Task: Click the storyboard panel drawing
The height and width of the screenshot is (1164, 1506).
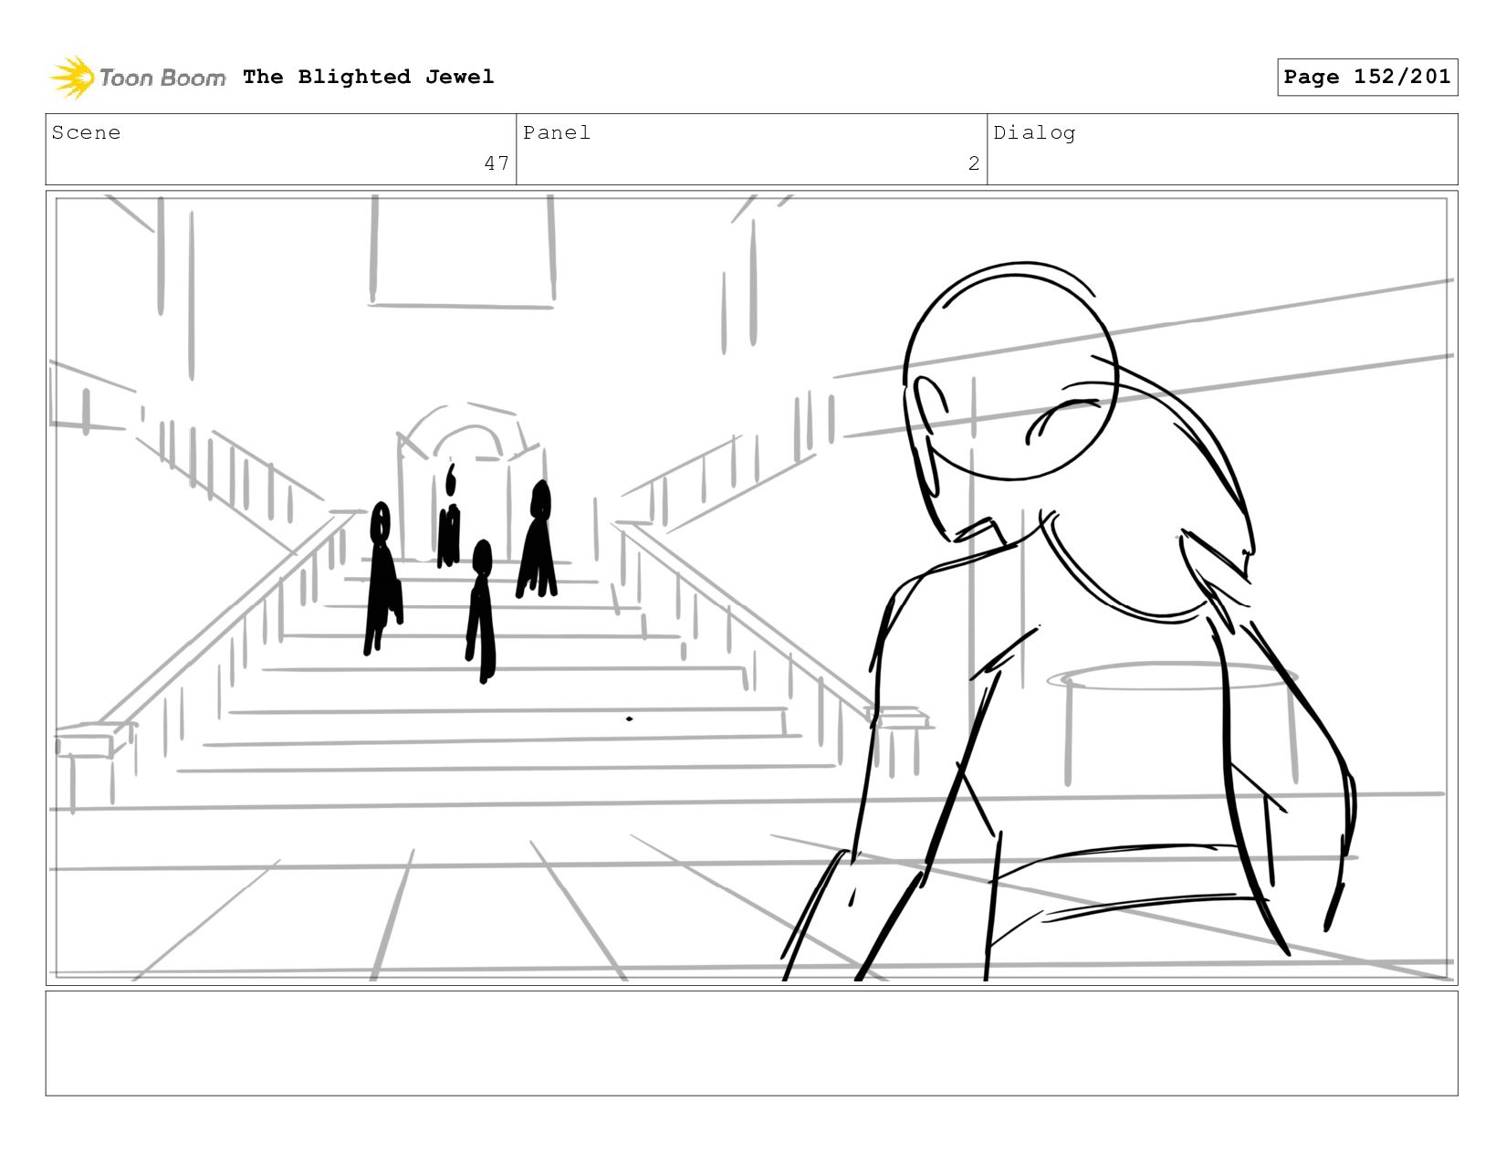Action: pos(751,588)
